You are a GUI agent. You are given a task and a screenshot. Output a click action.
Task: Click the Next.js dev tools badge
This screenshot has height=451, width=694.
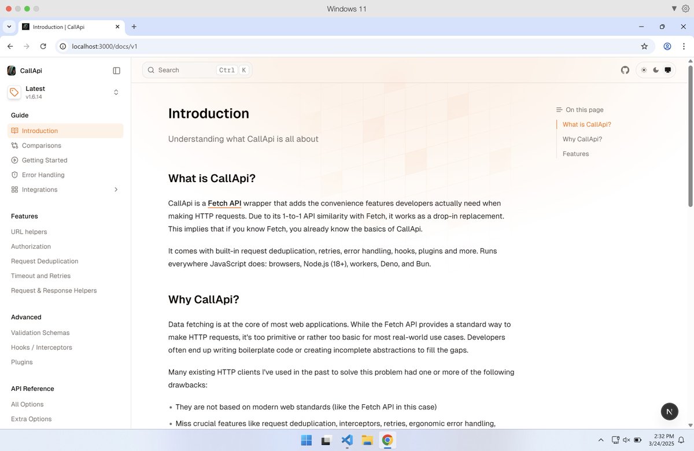[x=669, y=412]
